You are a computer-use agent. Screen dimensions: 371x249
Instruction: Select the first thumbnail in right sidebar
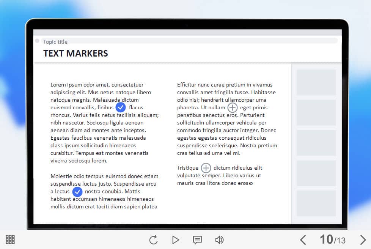[316, 82]
